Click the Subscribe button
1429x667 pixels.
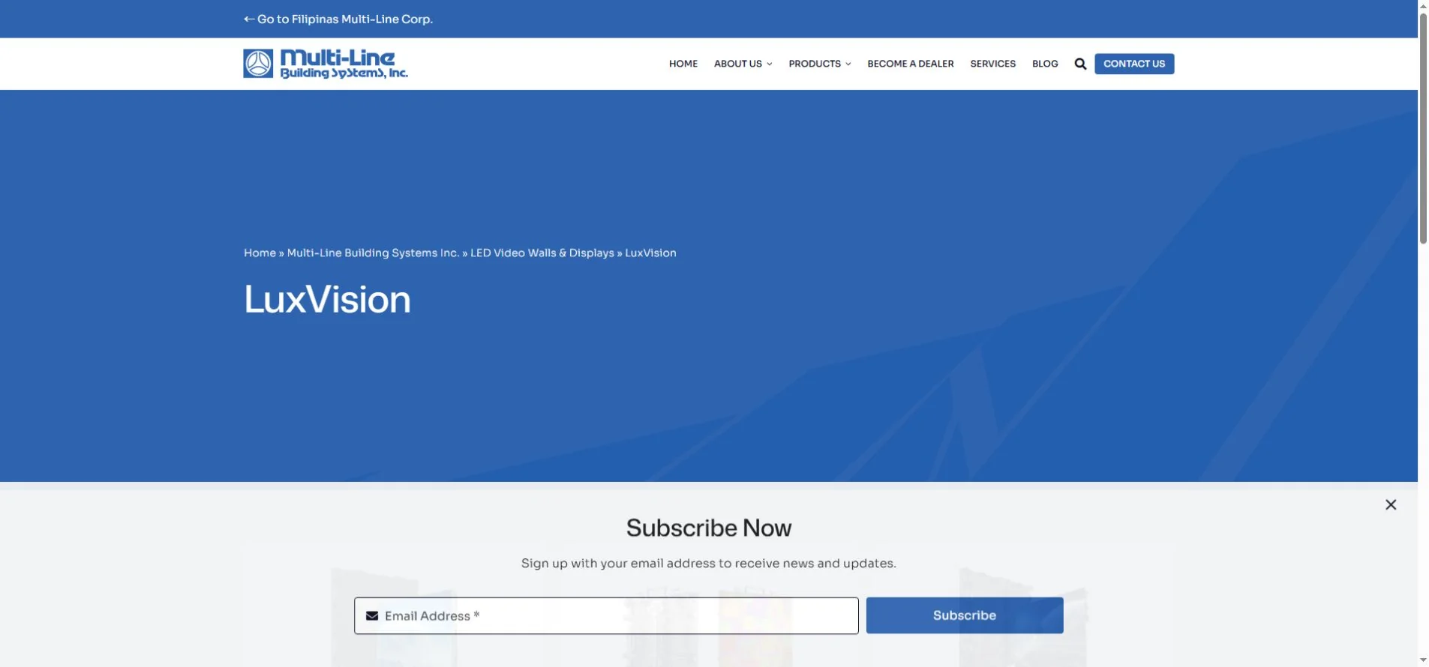click(x=965, y=615)
